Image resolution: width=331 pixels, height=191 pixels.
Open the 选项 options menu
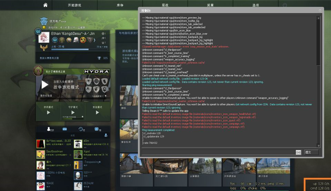click(256, 5)
